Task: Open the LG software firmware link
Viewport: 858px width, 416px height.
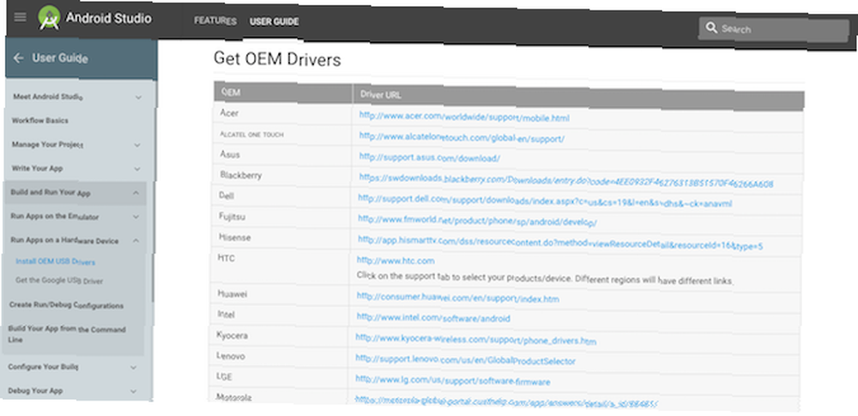Action: coord(452,381)
